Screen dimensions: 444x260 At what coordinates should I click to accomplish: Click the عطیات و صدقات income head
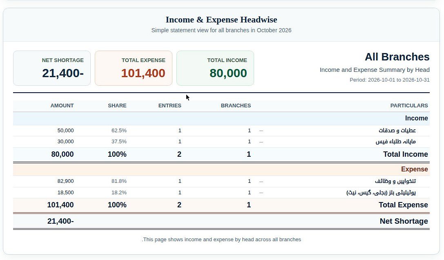coord(397,131)
